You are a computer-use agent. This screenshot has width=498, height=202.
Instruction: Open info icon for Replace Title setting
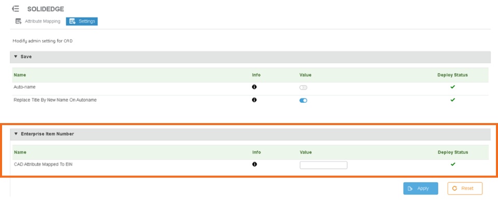pos(254,100)
